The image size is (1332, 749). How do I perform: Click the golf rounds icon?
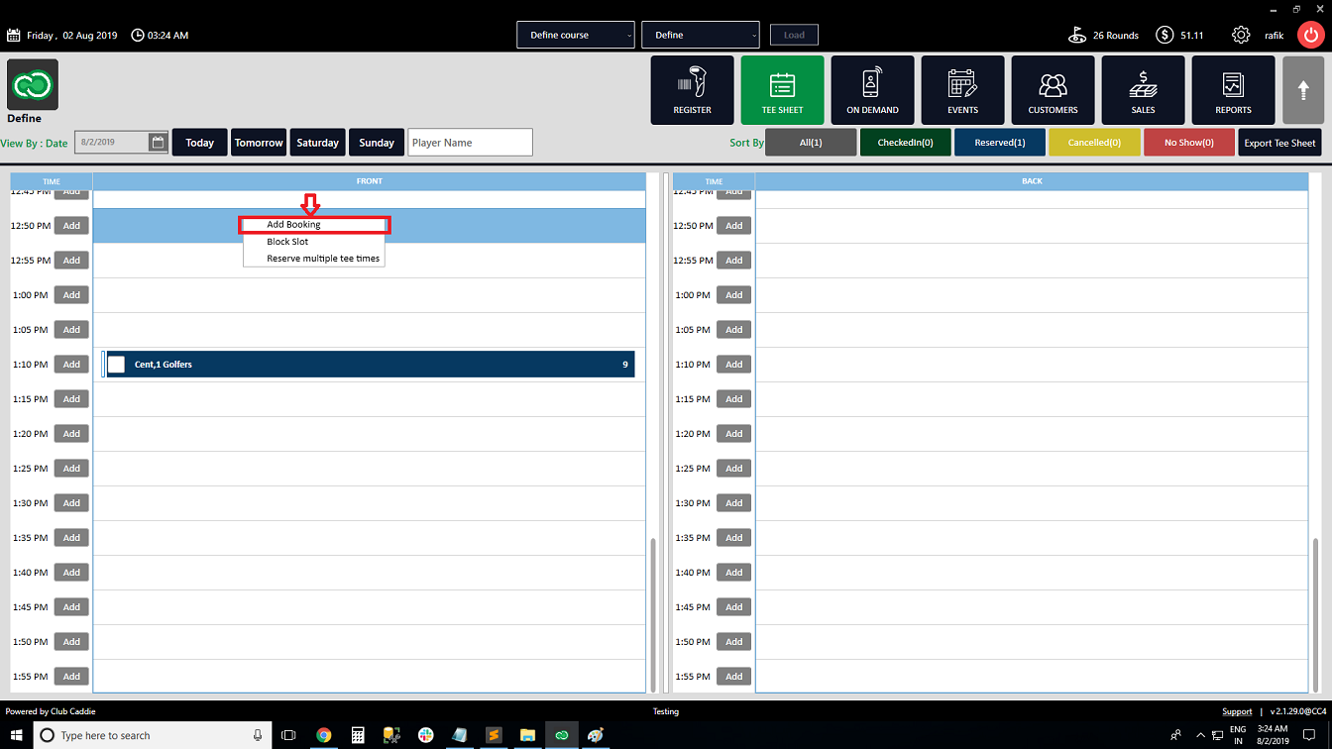point(1077,35)
